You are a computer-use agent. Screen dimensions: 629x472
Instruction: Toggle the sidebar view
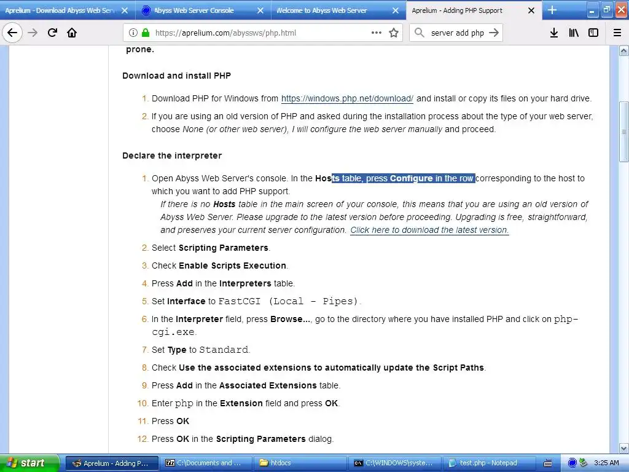tap(593, 33)
